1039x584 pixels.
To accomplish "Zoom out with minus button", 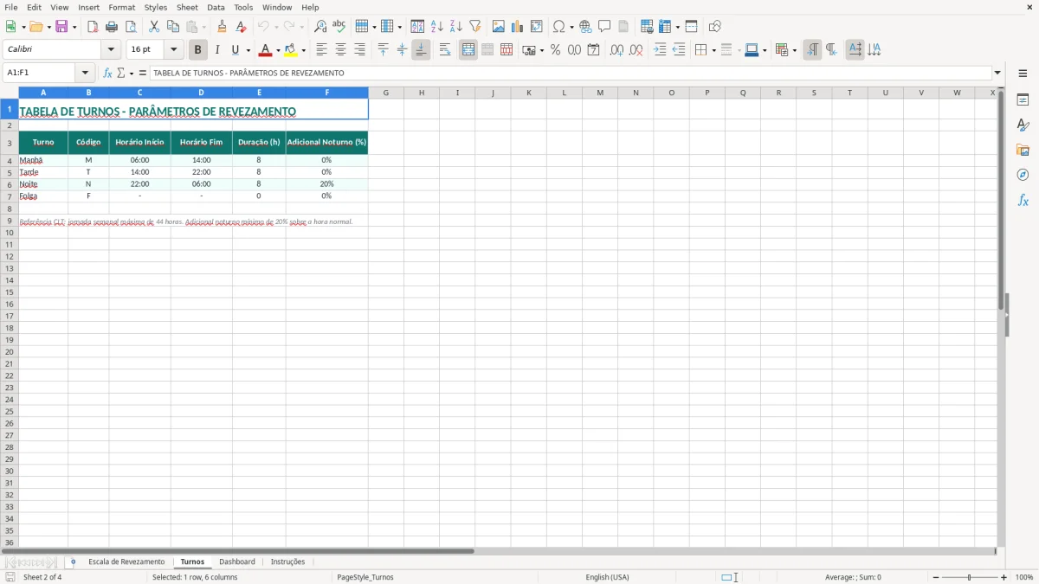I will point(936,577).
